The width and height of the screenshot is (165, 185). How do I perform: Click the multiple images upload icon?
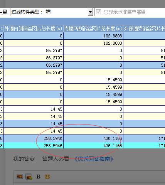29,177
